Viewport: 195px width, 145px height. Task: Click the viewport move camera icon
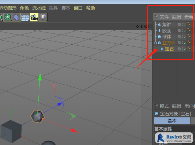[x=137, y=26]
